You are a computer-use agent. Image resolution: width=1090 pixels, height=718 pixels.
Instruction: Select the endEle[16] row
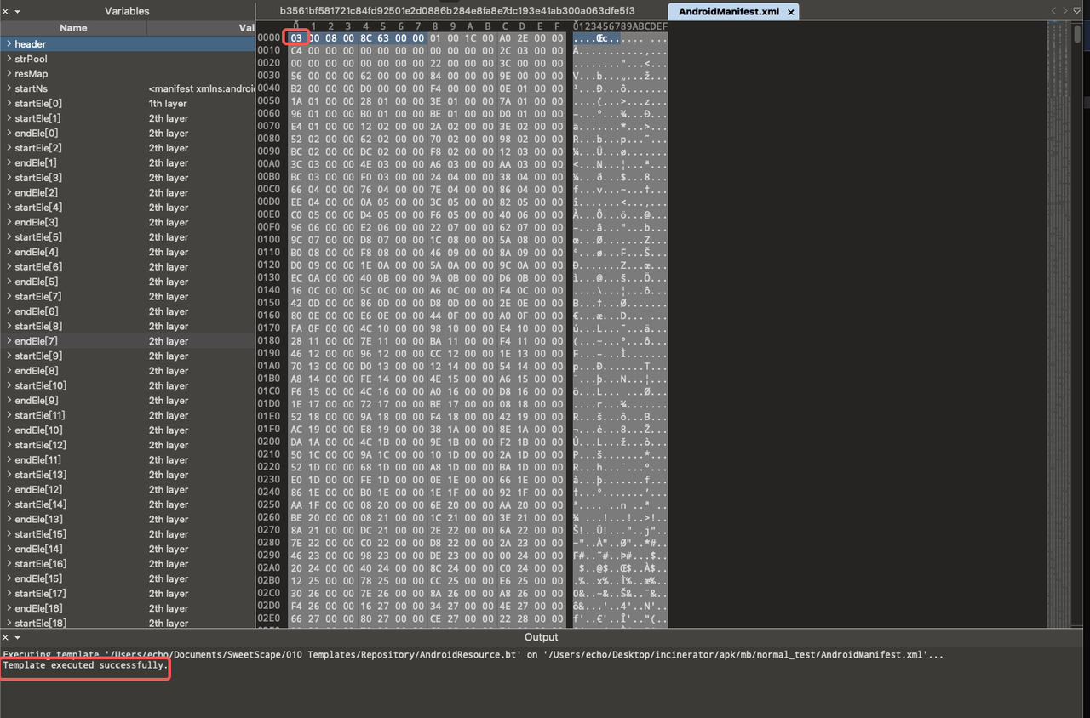[x=128, y=609]
